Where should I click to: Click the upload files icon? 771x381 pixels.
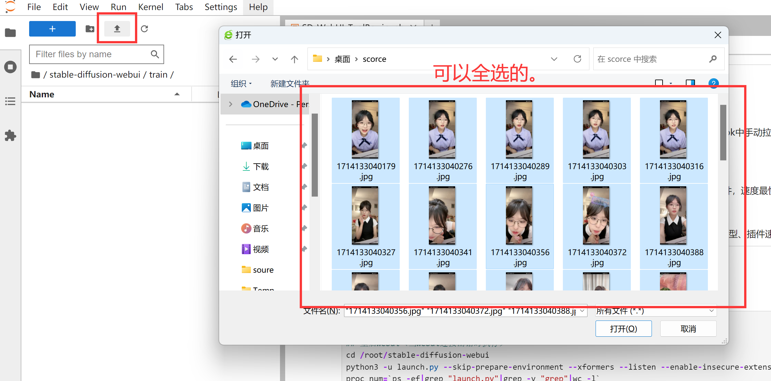(117, 29)
